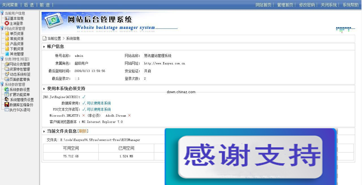Viewport: 362px width, 185px height.
Task: Click the 动态系统标签 gear icon
Action: pos(7,74)
